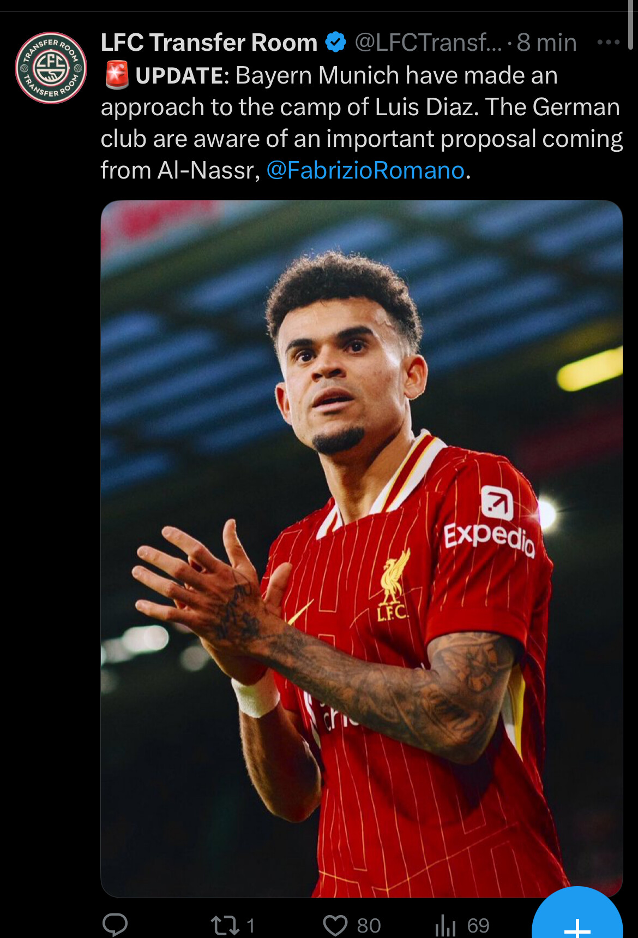Tap the @LFCTransf... handle
Screen dimensions: 638x938
click(429, 42)
